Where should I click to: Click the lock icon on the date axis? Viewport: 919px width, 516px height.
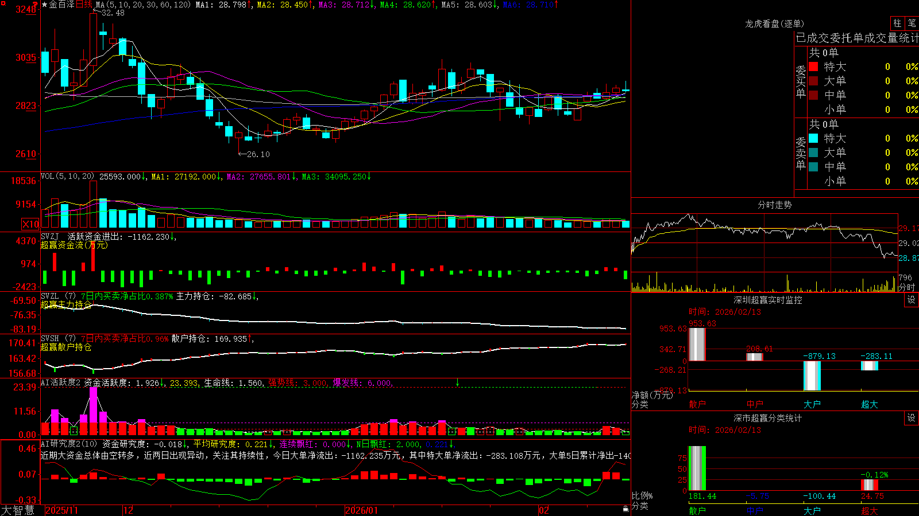point(626,509)
